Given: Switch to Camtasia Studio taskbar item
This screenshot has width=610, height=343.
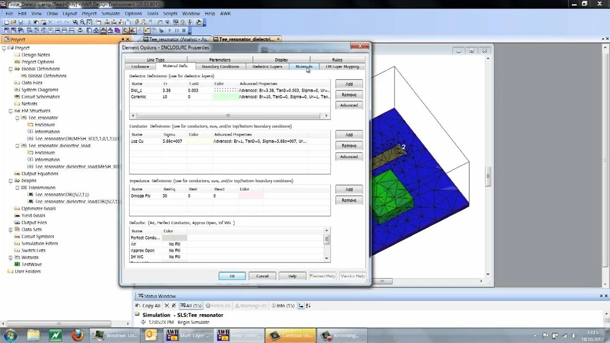Looking at the screenshot, I should (x=290, y=335).
